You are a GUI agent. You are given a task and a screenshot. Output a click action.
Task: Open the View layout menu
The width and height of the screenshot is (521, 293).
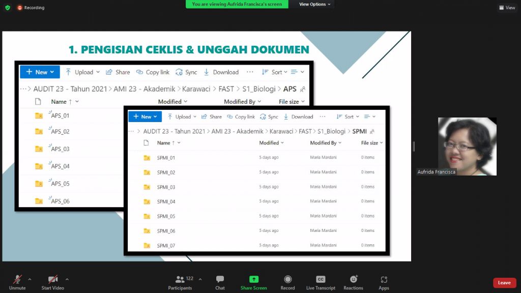click(x=507, y=8)
